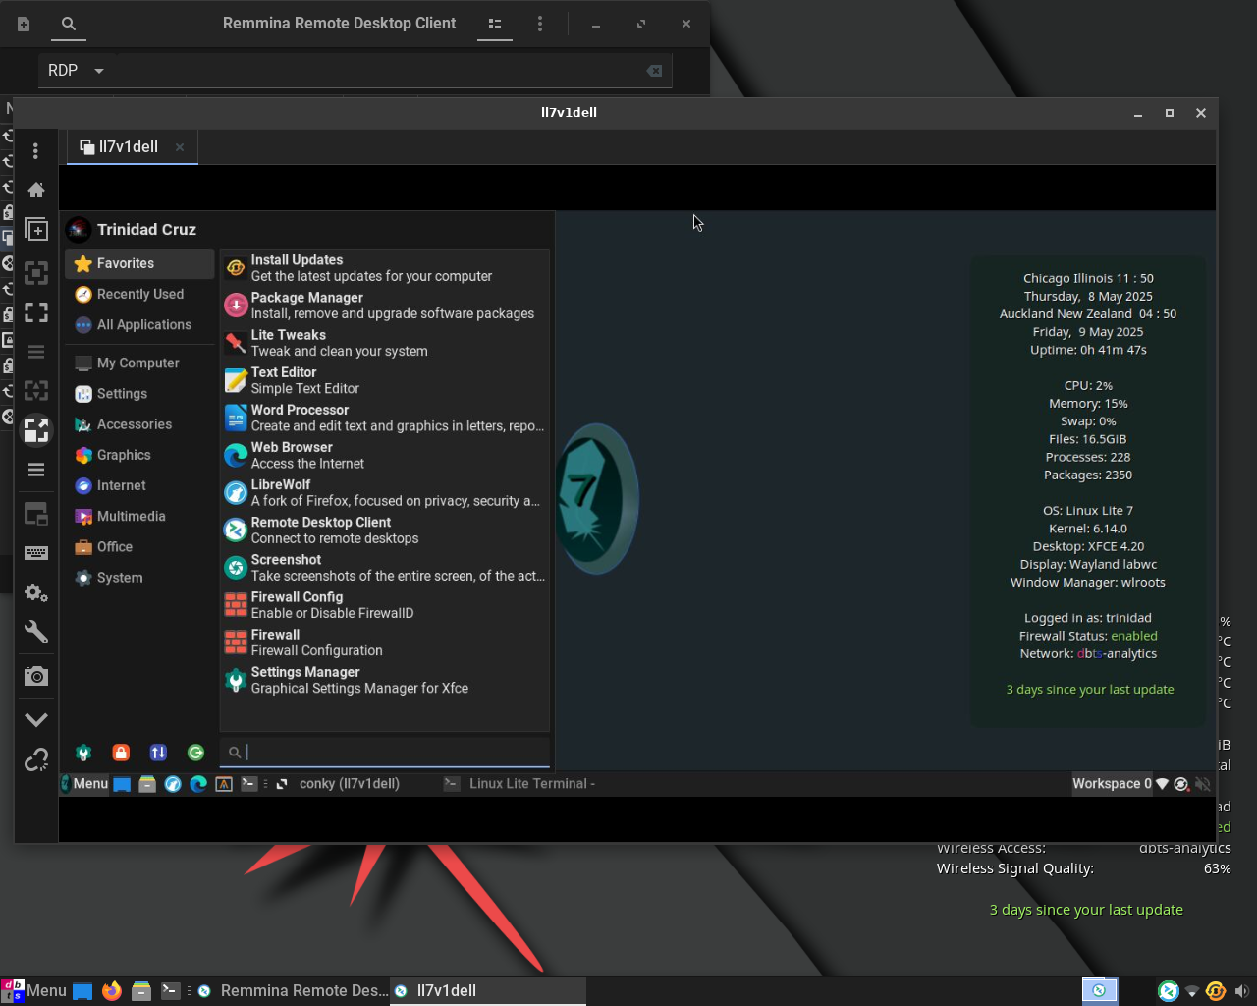Screen dimensions: 1257x1006
Task: Open Firewall Configuration entry
Action: [385, 643]
